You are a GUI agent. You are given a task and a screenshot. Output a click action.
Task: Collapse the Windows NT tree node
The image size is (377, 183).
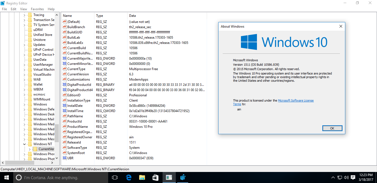pyautogui.click(x=24, y=144)
